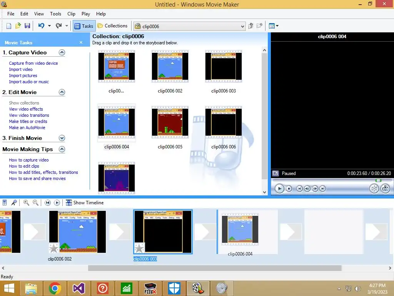The image size is (394, 296).
Task: Click the monitor Back button
Action: coord(299,188)
